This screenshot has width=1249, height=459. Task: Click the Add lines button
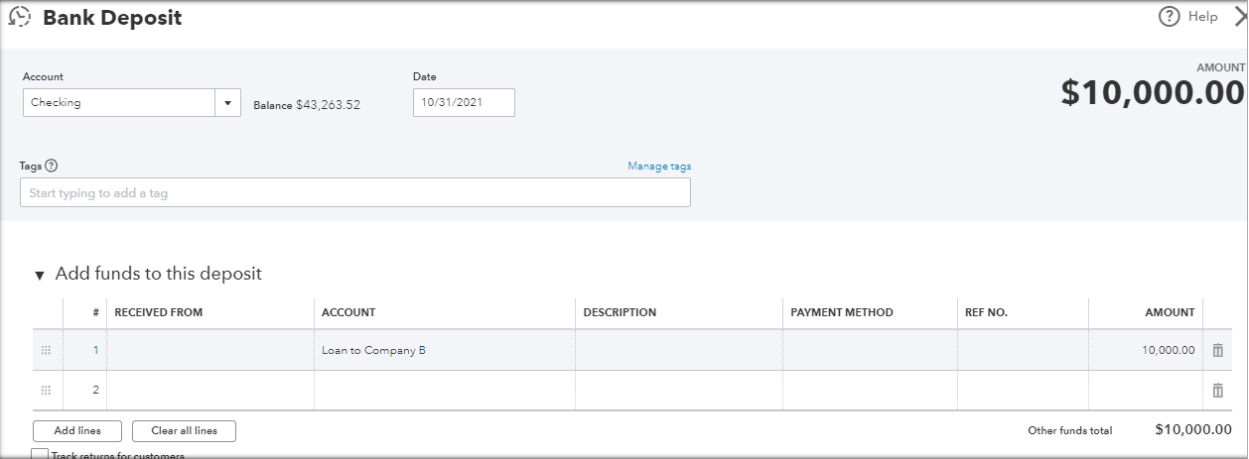[x=77, y=430]
